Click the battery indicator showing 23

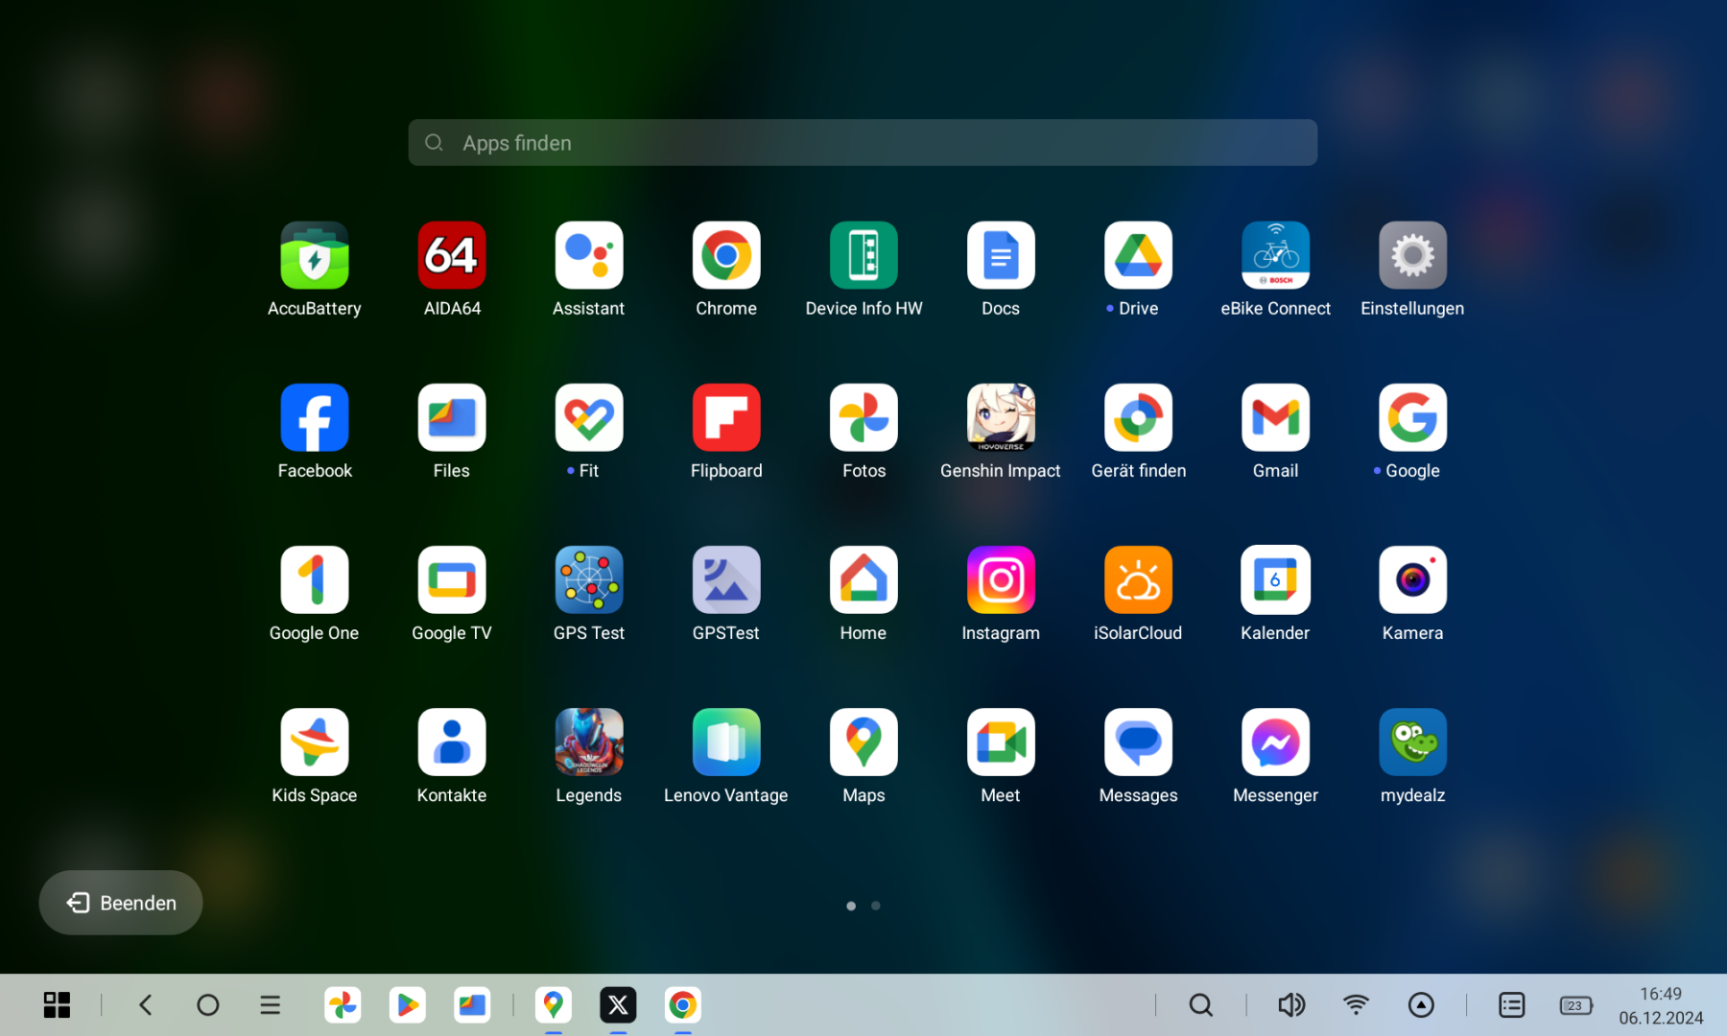pyautogui.click(x=1576, y=1005)
